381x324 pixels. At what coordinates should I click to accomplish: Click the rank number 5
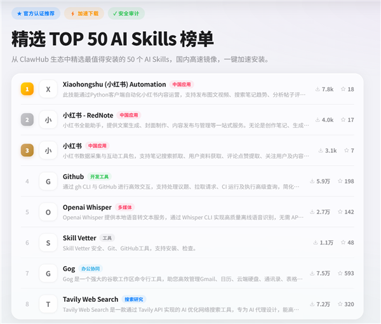coord(27,212)
